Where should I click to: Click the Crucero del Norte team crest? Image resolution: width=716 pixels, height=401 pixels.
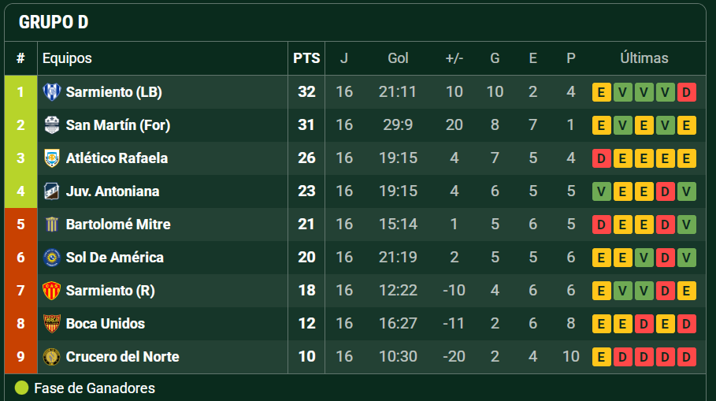[51, 357]
